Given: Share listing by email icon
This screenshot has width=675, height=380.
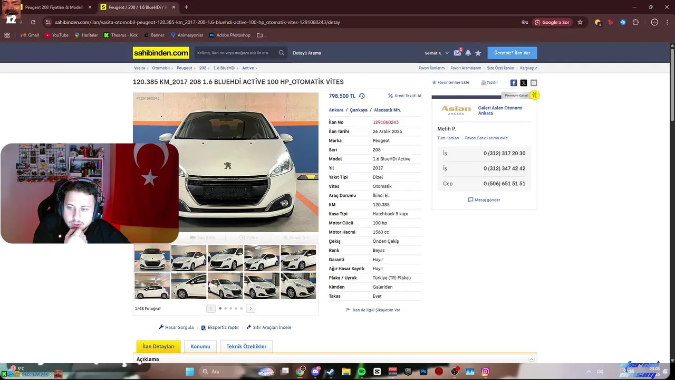Looking at the screenshot, I should coord(534,83).
